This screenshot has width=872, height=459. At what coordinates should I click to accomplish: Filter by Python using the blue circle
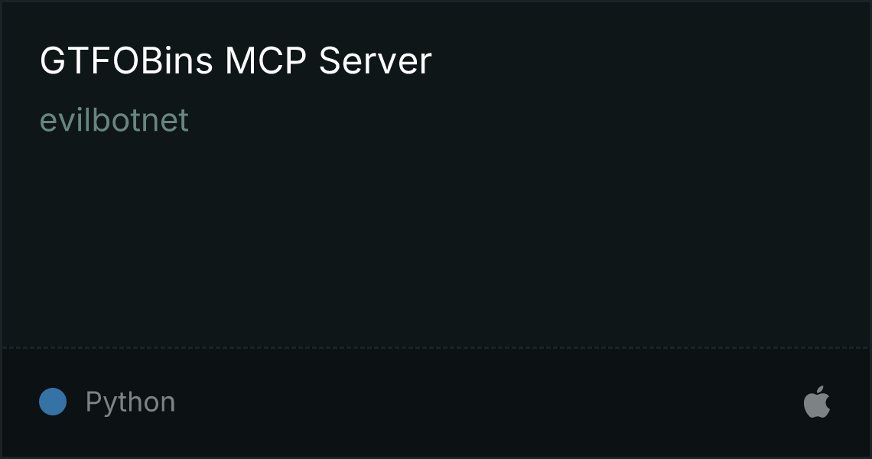(53, 402)
